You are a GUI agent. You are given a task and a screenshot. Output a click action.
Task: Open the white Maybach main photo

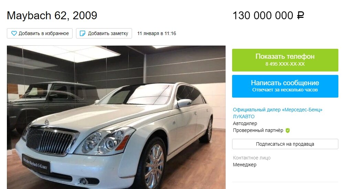click(116, 117)
